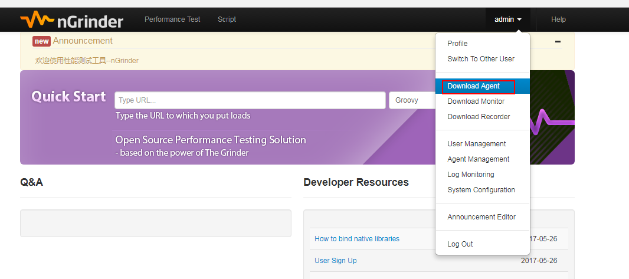Click the Developer Resources heading

point(356,182)
